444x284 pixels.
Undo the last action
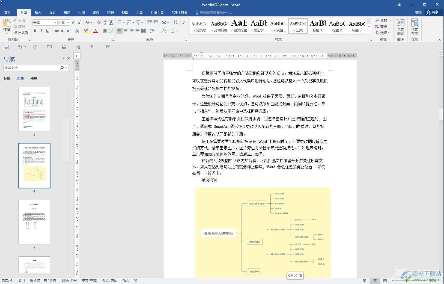[20, 47]
